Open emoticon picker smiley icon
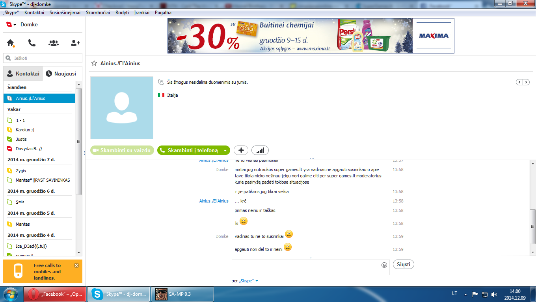This screenshot has width=536, height=302. (384, 265)
